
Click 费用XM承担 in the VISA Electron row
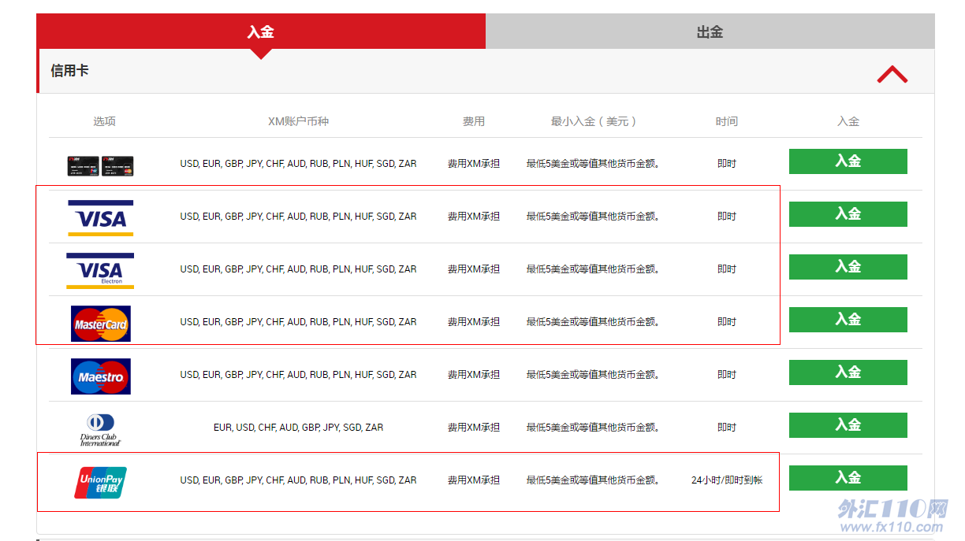click(474, 269)
